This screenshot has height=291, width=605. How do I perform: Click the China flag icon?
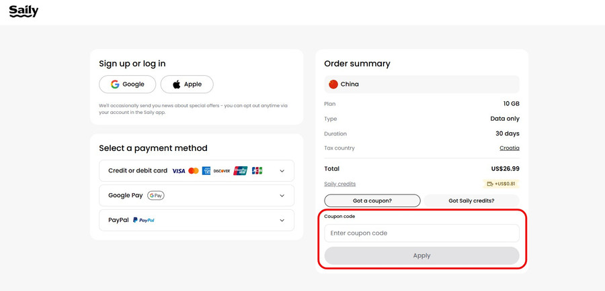coord(333,84)
